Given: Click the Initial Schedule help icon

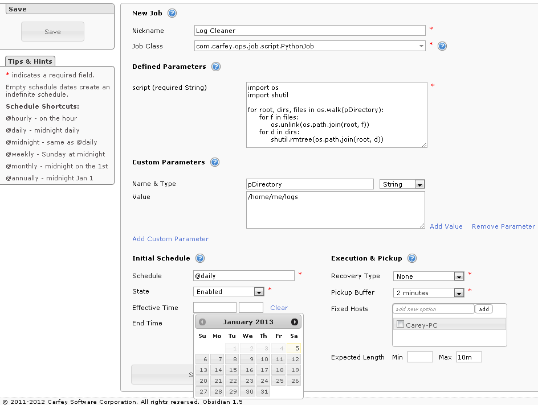Looking at the screenshot, I should 200,258.
